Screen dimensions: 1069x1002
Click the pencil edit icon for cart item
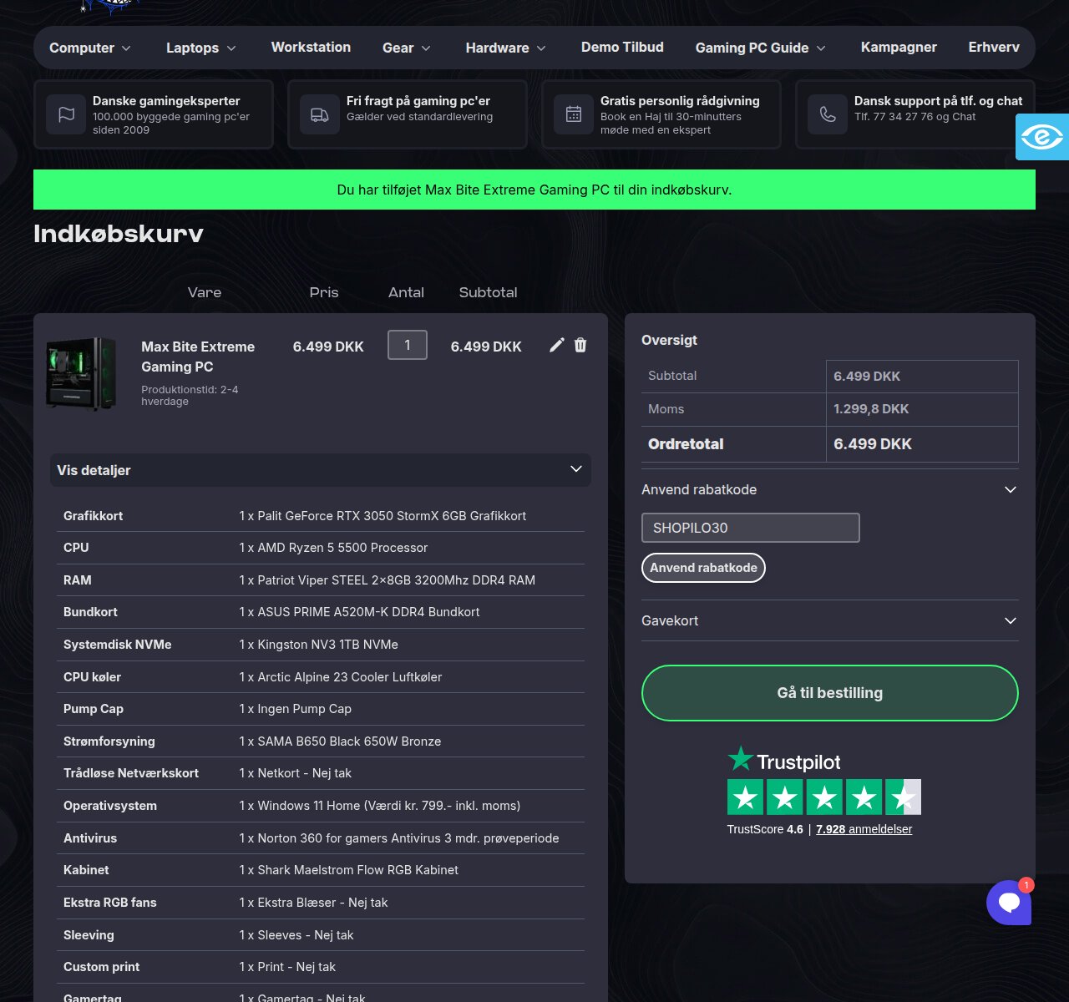(x=557, y=346)
